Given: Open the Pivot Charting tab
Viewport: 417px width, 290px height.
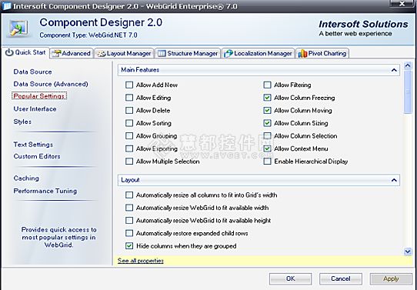Looking at the screenshot, I should point(322,53).
